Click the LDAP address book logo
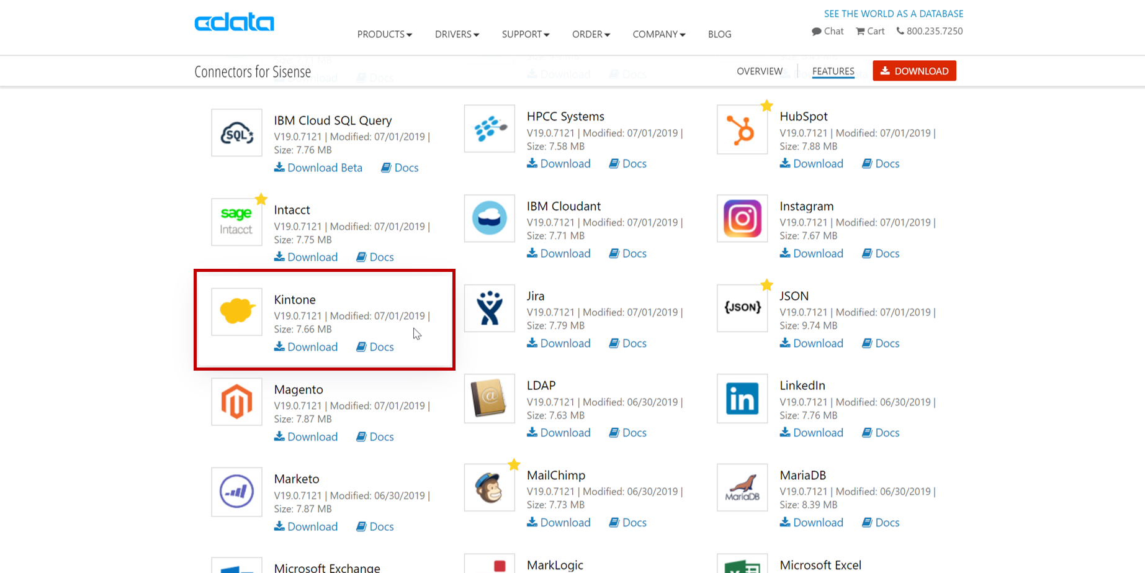 click(x=490, y=398)
